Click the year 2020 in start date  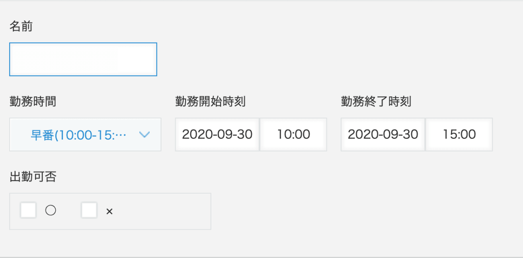[193, 134]
